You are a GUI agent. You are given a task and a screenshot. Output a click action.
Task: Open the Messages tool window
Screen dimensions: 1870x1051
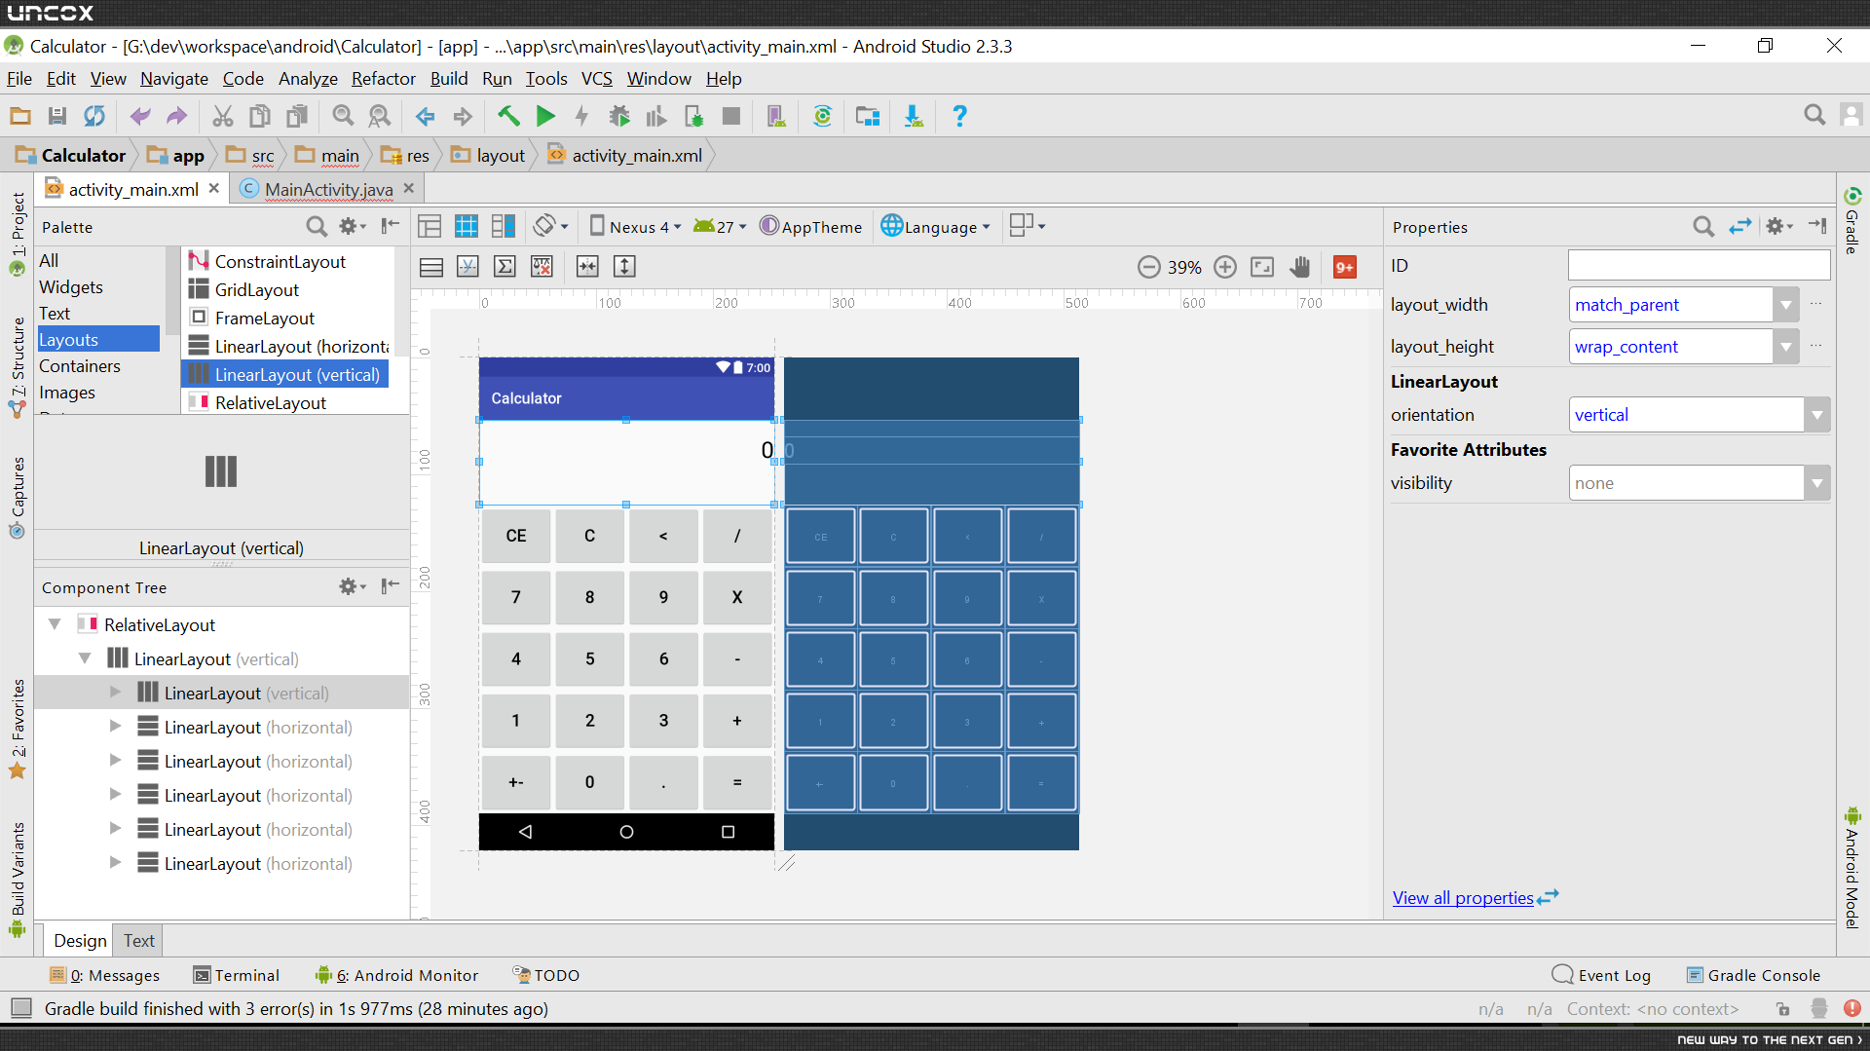click(x=104, y=975)
